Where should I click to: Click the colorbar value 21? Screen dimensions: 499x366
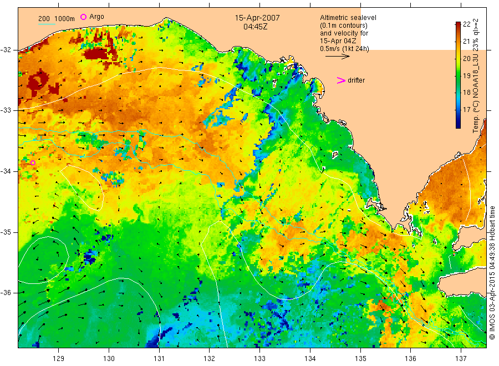click(466, 42)
